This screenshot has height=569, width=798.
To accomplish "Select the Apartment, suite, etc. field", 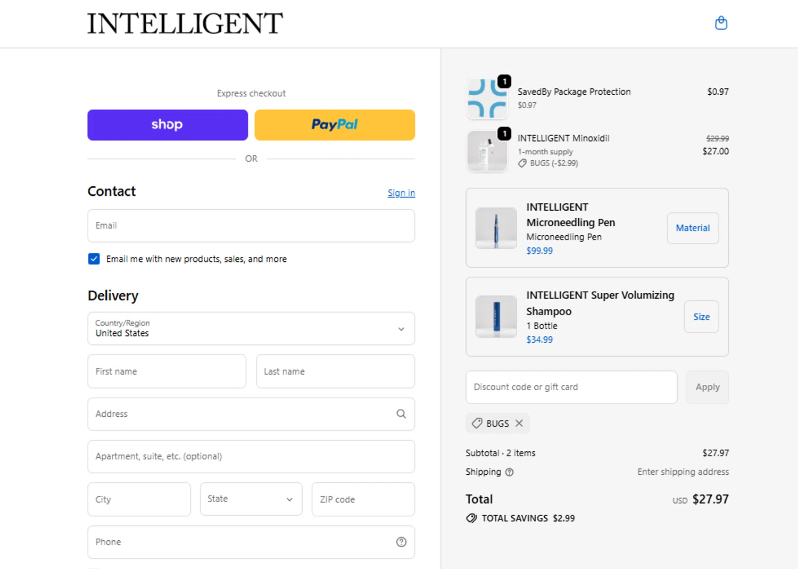I will (251, 457).
